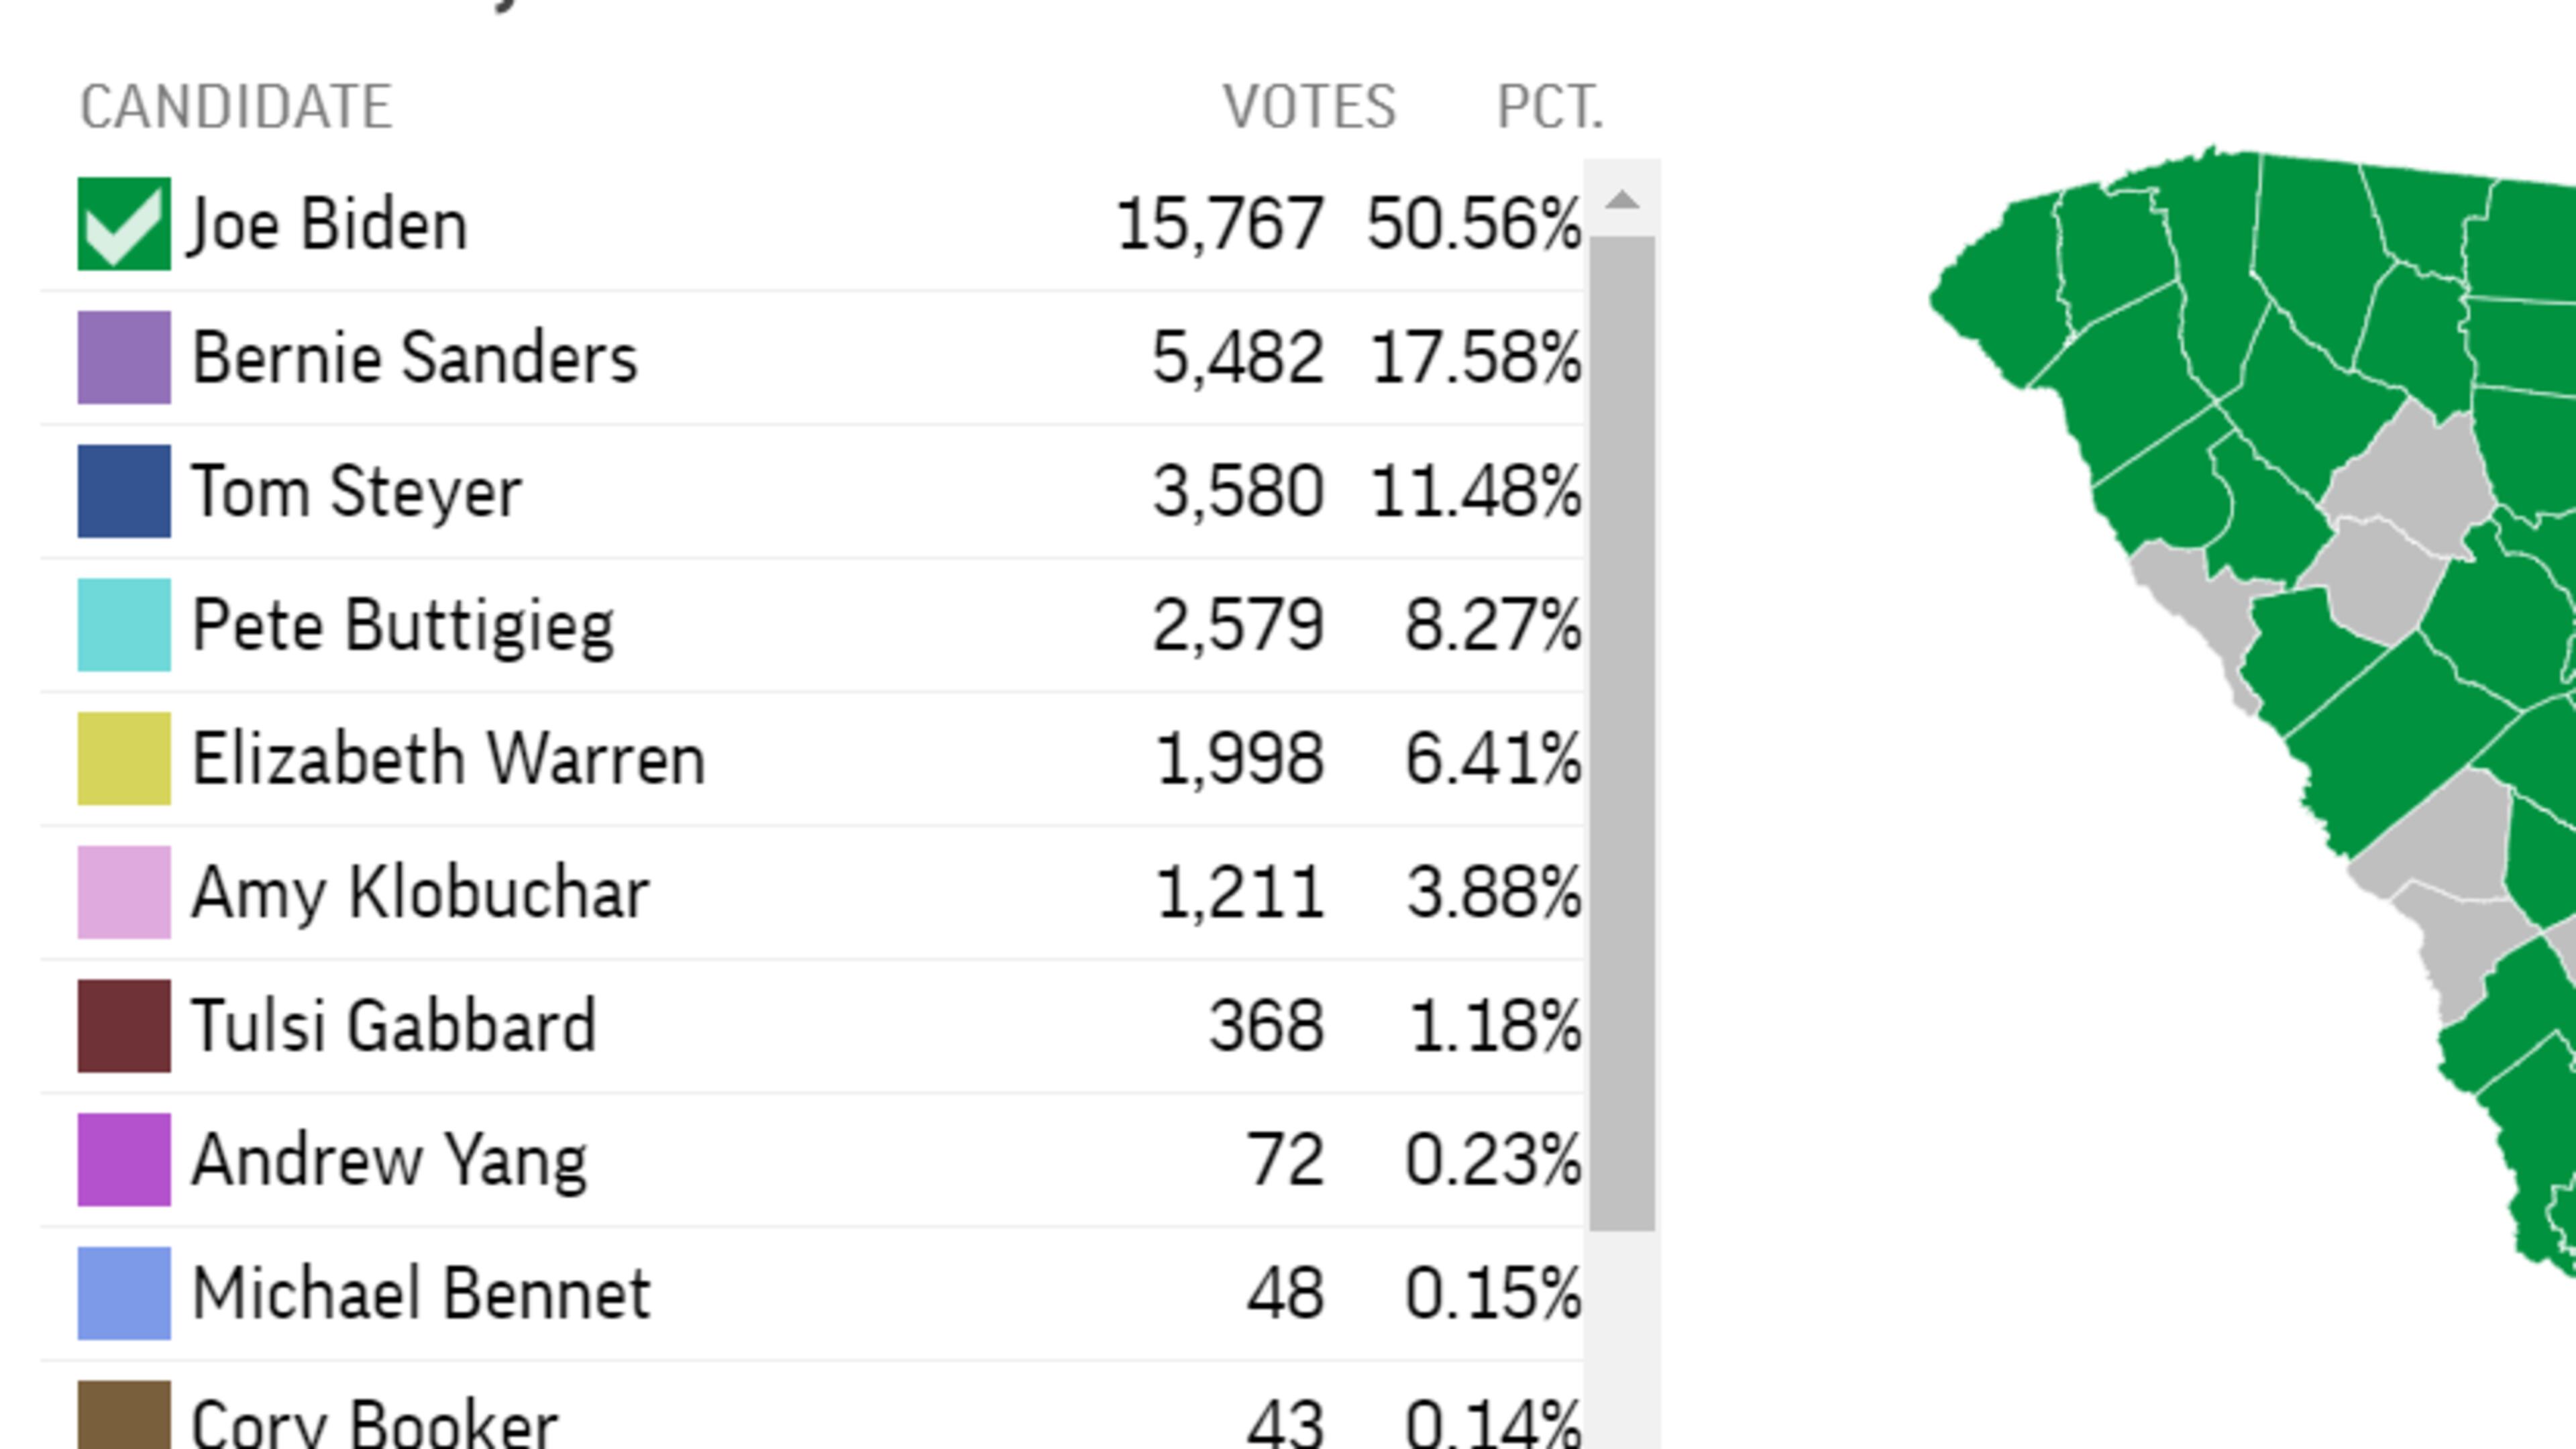
Task: Select the Bernie Sanders candidate name
Action: (414, 358)
